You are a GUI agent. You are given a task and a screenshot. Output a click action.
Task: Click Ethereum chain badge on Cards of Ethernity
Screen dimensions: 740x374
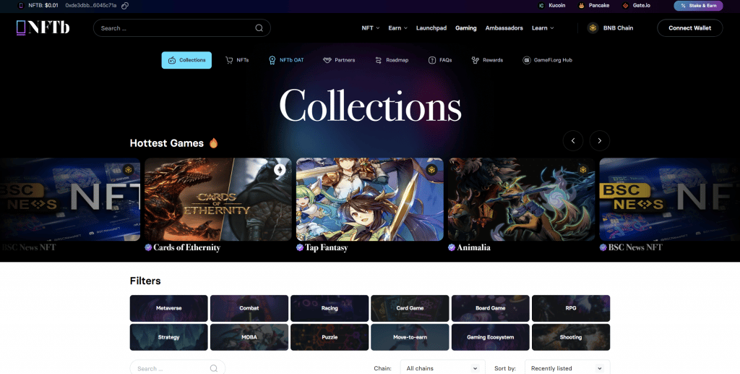280,170
